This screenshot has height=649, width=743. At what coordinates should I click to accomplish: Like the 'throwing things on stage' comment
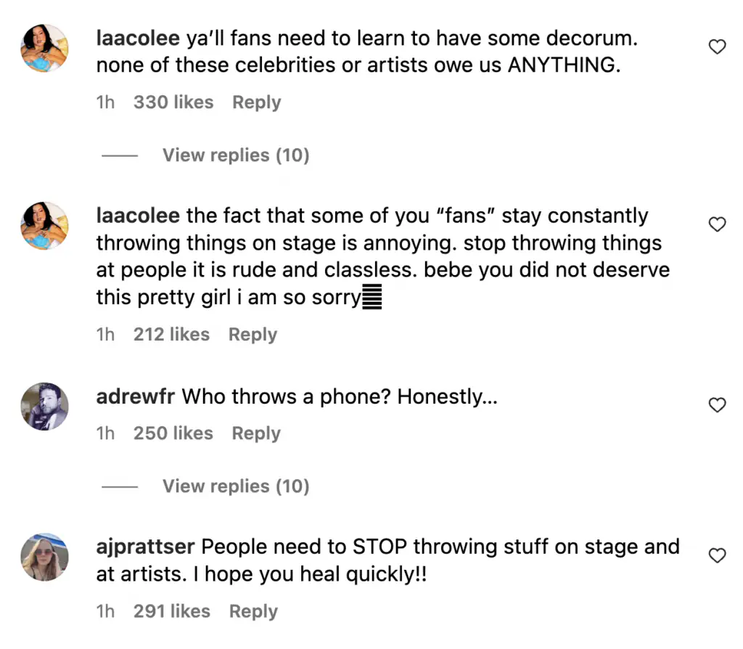(717, 225)
